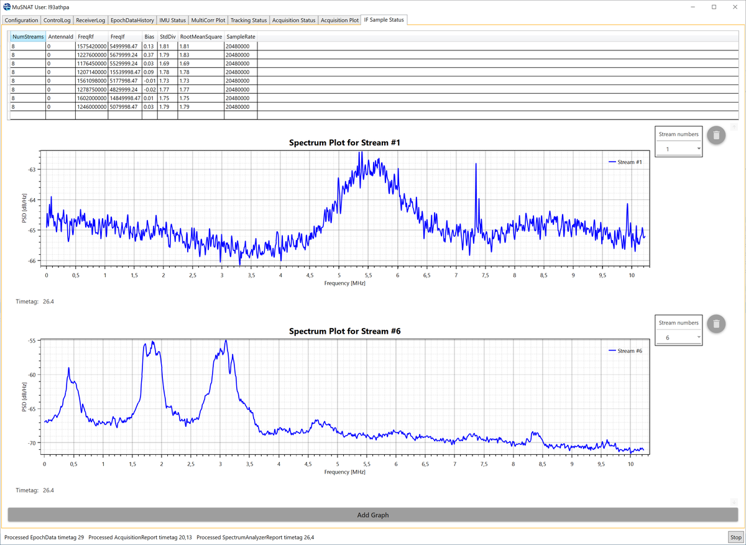Click the StdDiv column header
746x545 pixels.
[x=168, y=37]
